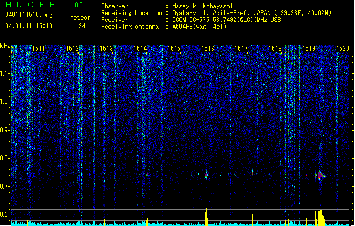Click the 1517 time marker
The width and height of the screenshot is (355, 226).
pos(242,49)
